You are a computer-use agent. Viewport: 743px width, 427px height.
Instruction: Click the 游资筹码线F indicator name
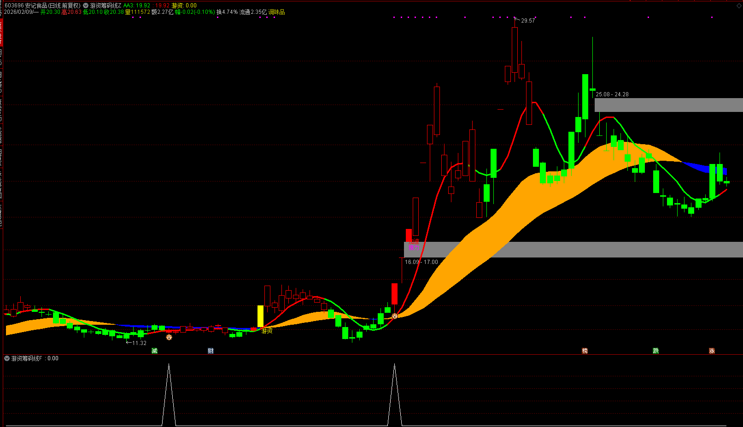pos(27,358)
